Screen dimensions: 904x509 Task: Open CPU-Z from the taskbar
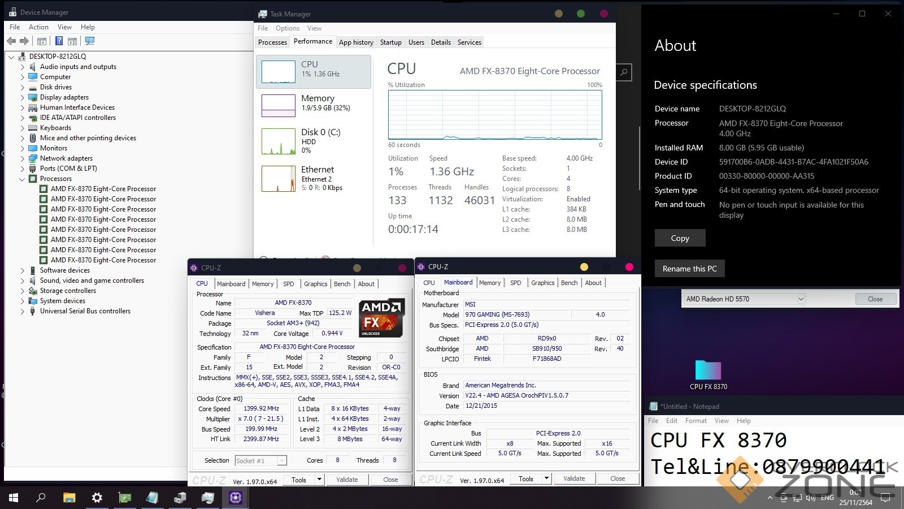coord(235,498)
